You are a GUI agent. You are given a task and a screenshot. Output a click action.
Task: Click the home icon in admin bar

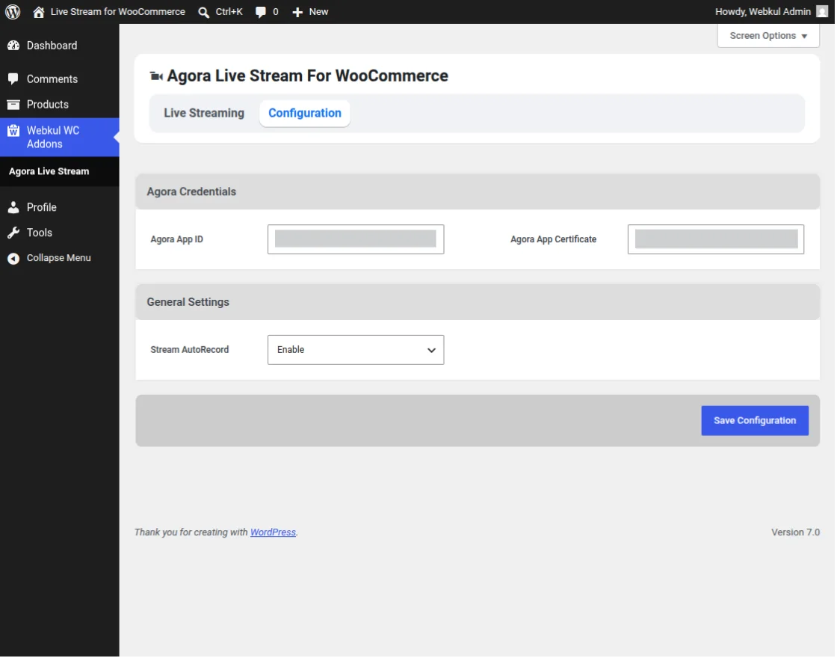tap(38, 12)
